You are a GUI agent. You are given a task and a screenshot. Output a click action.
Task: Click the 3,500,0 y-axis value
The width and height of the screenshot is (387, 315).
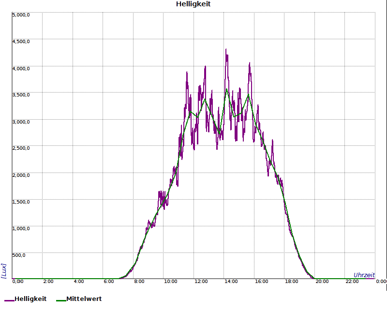pos(21,95)
